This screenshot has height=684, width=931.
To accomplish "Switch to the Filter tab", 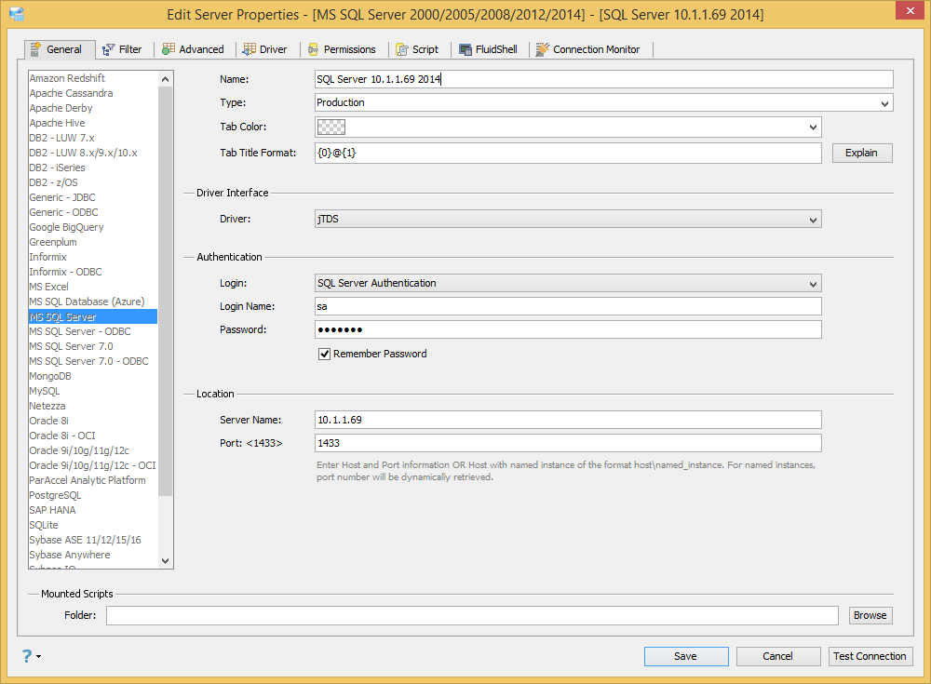I will tap(125, 49).
